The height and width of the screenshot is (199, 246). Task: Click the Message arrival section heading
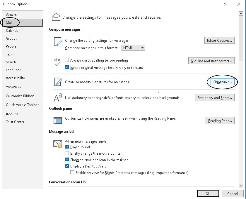pyautogui.click(x=62, y=132)
